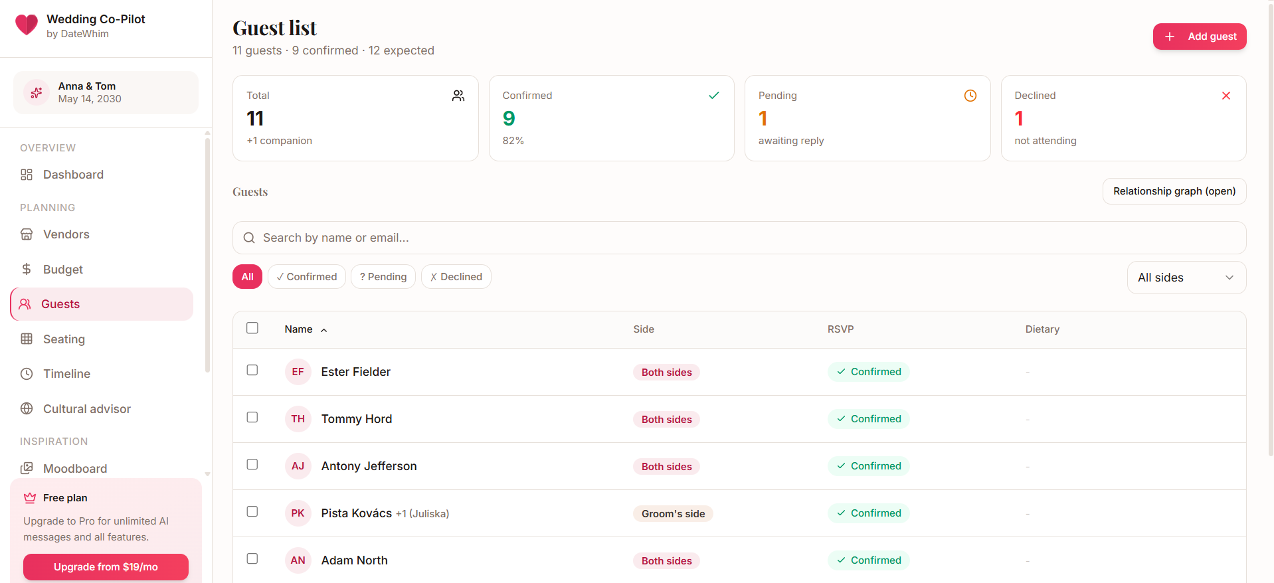
Task: Filter guests by Declined chip
Action: coord(456,277)
